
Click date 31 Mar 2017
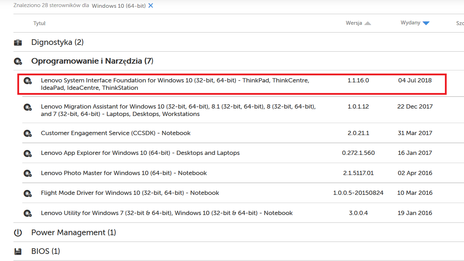tap(415, 133)
